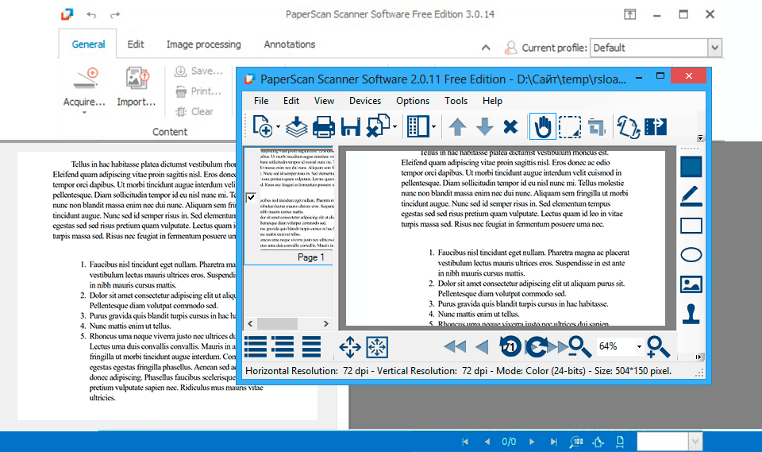762x452 pixels.
Task: Open the View menu
Action: coord(324,101)
